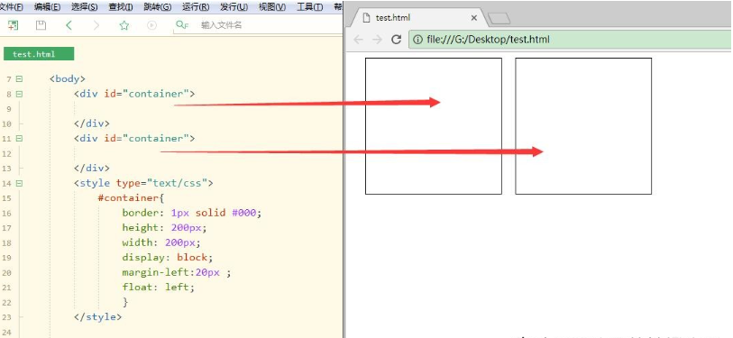Collapse the second container div on line 11
The height and width of the screenshot is (338, 733).
click(19, 139)
